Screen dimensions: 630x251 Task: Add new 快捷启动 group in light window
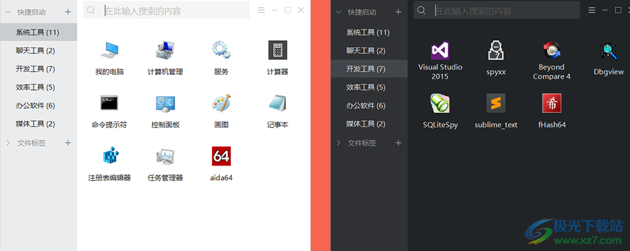click(68, 12)
